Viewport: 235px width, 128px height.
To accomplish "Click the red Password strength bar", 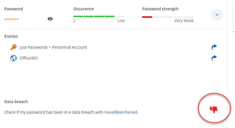I will coord(147,17).
